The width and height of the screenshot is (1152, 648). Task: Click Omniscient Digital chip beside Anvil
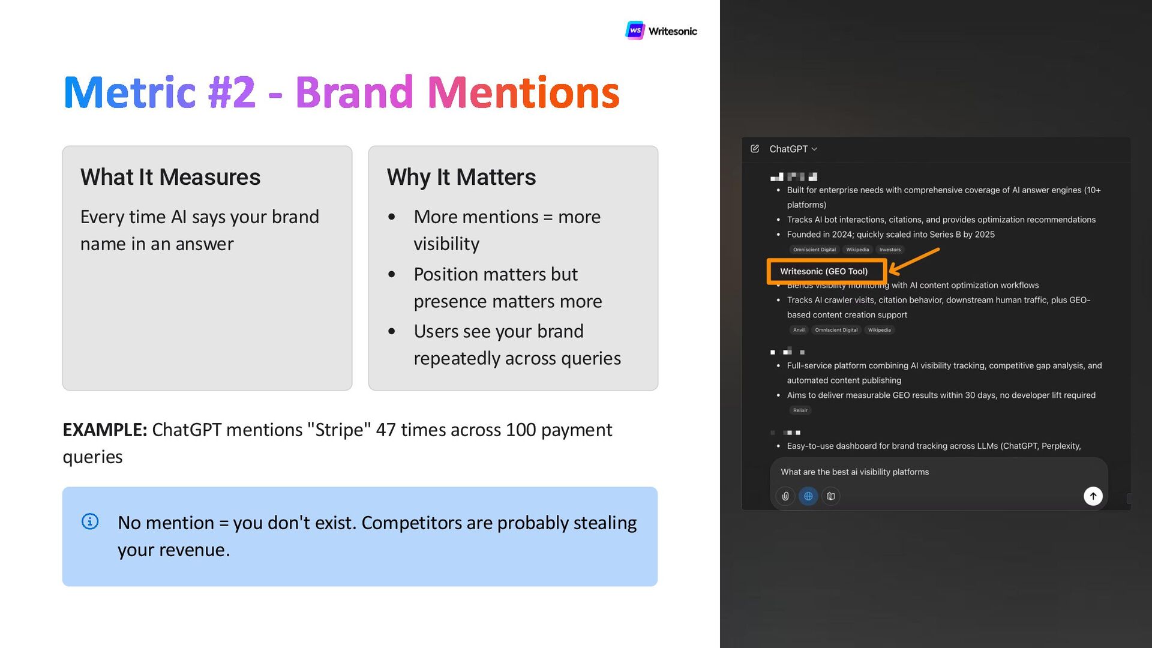pyautogui.click(x=836, y=330)
